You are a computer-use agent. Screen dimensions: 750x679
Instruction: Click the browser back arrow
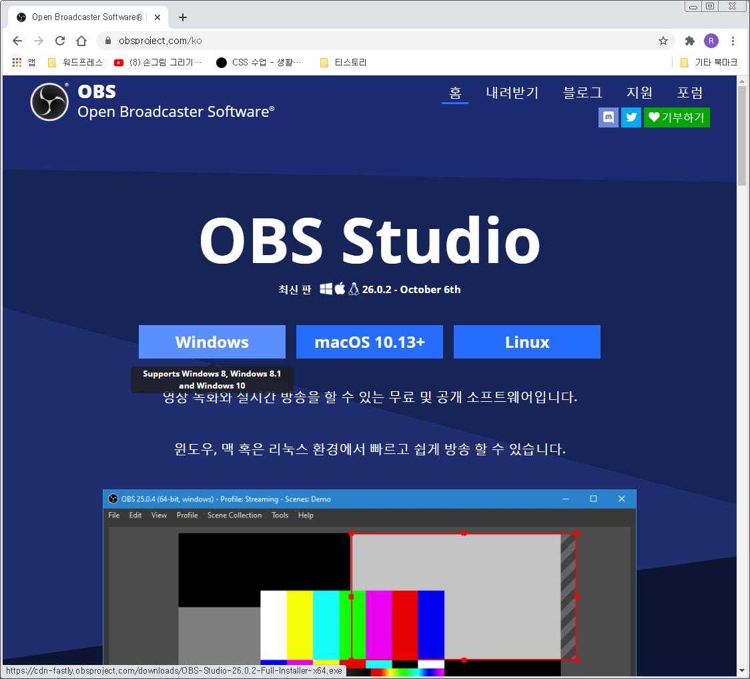pyautogui.click(x=17, y=41)
